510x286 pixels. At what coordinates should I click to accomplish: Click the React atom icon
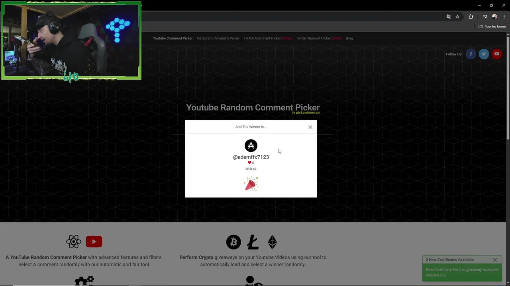(74, 242)
